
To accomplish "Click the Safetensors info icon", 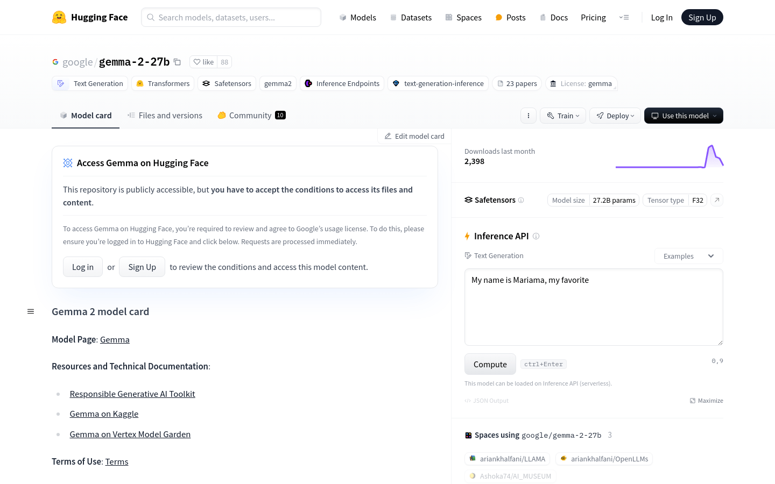I will (521, 200).
